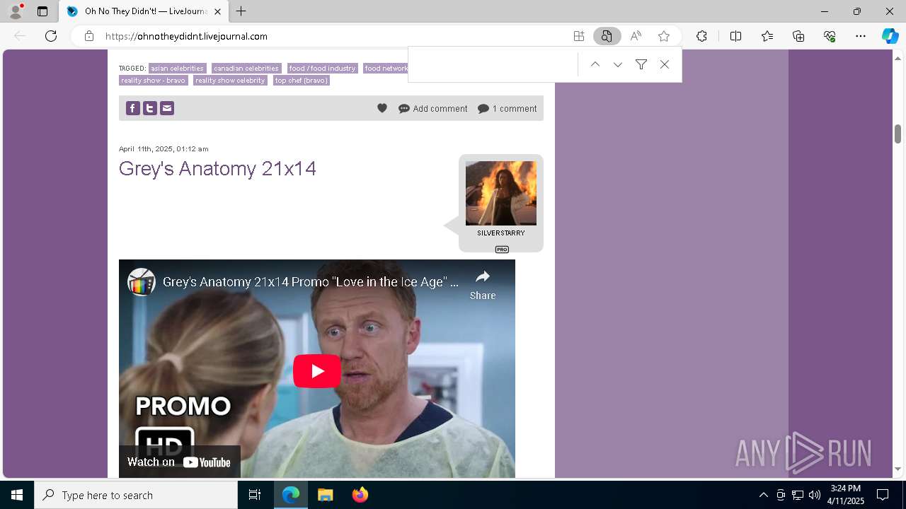Go to next find result
906x509 pixels.
point(618,64)
